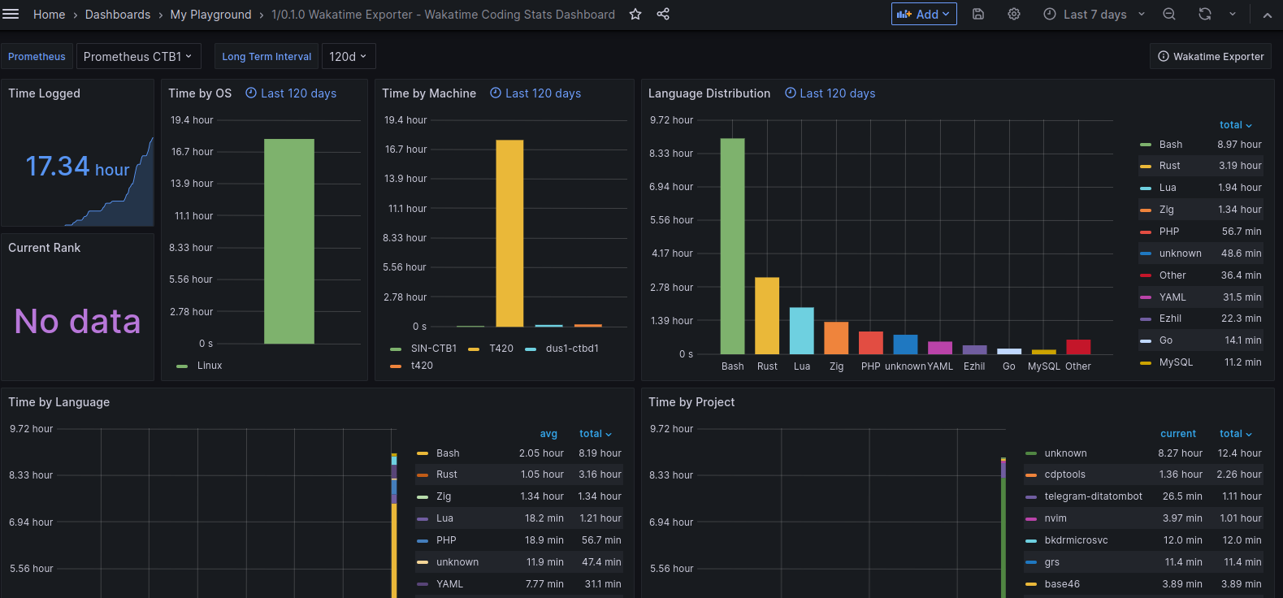
Task: Open dashboard settings gear icon
Action: coord(1014,15)
